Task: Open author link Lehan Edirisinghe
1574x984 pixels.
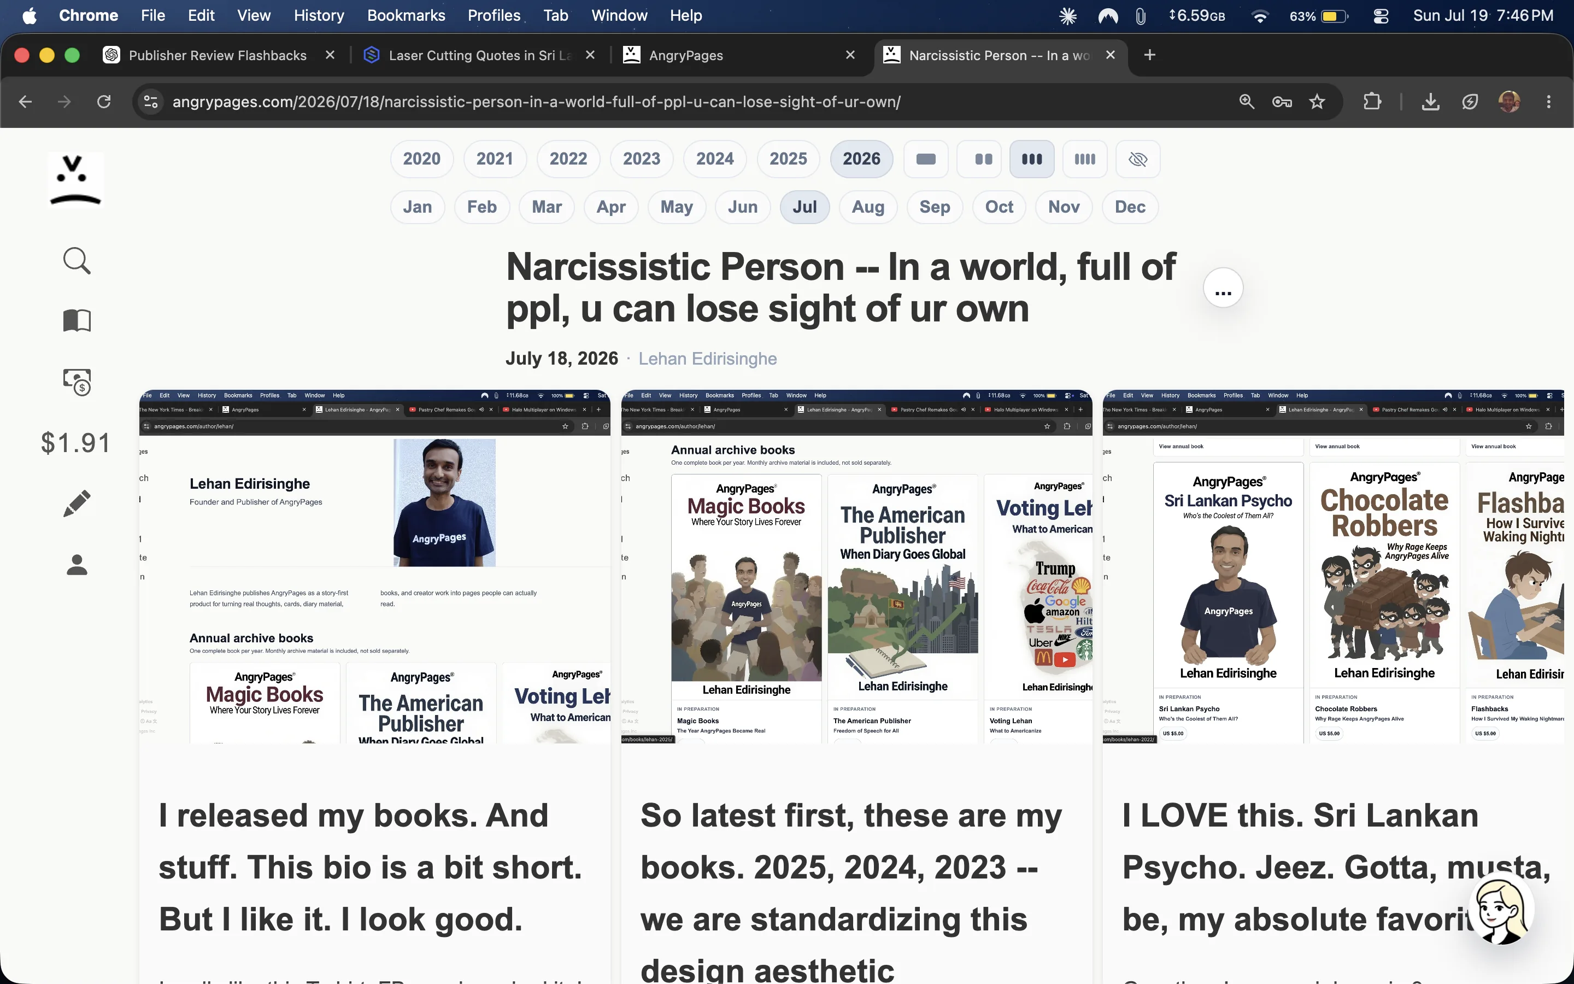Action: (x=707, y=359)
